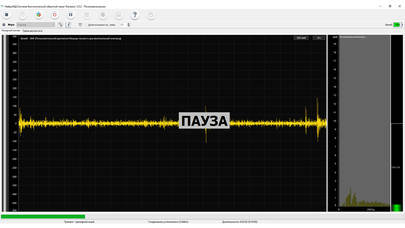Click the '500 мкВ' amplitude scale button
The image size is (405, 228).
tap(301, 38)
